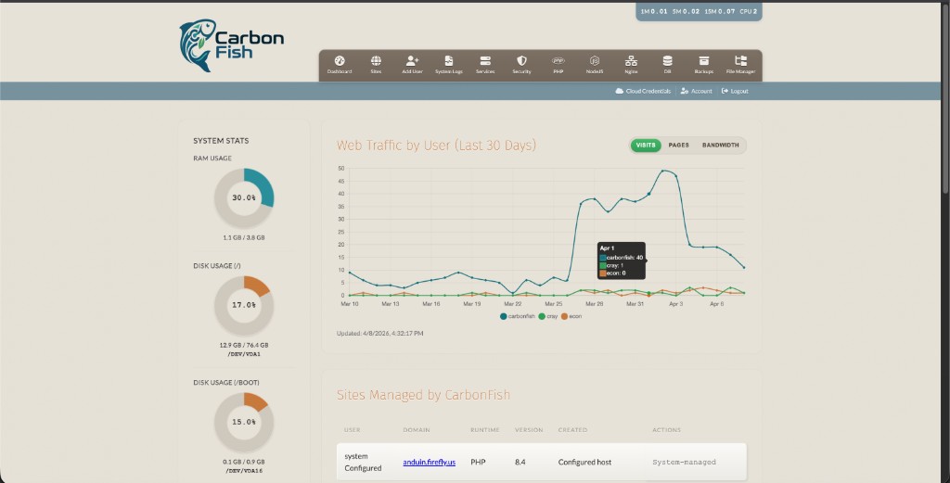Open the Sites globe icon
The width and height of the screenshot is (950, 483).
point(376,60)
